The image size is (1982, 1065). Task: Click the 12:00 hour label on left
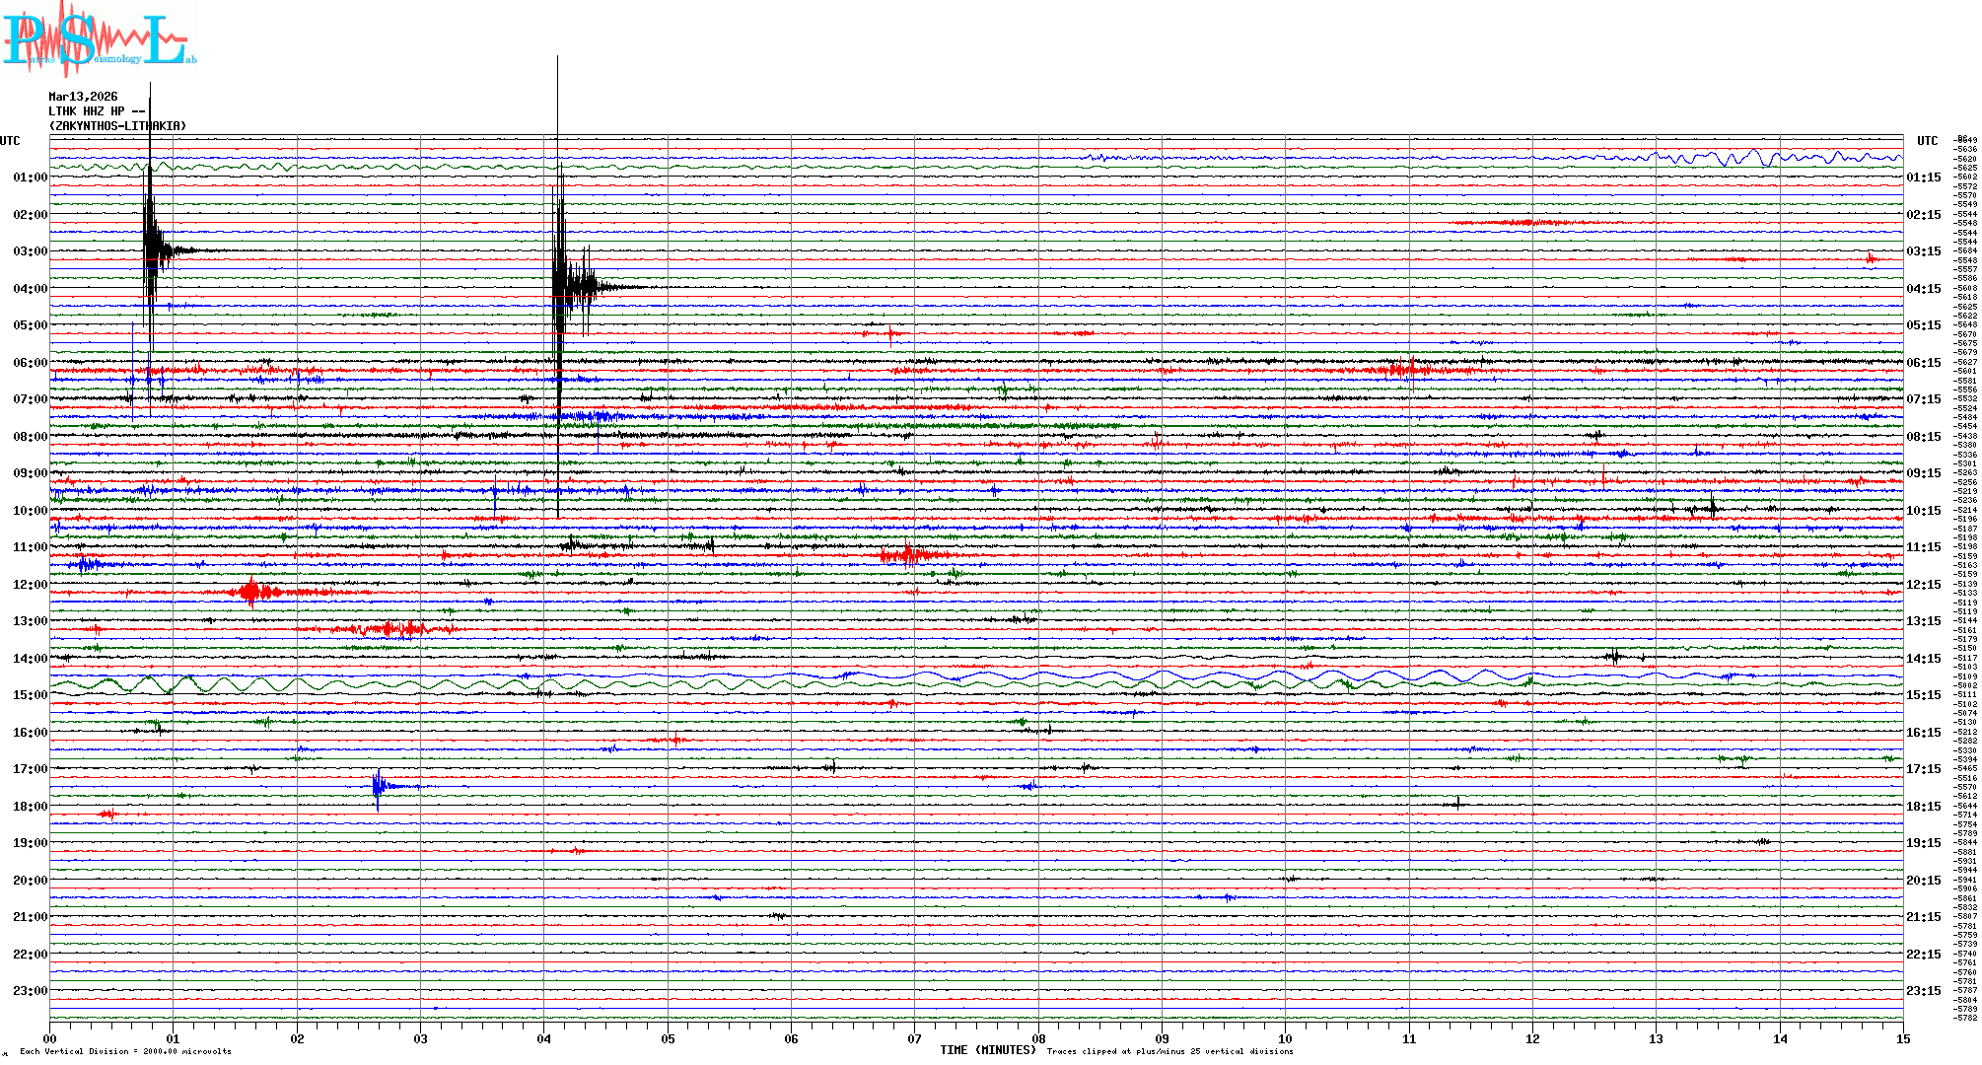tap(30, 585)
